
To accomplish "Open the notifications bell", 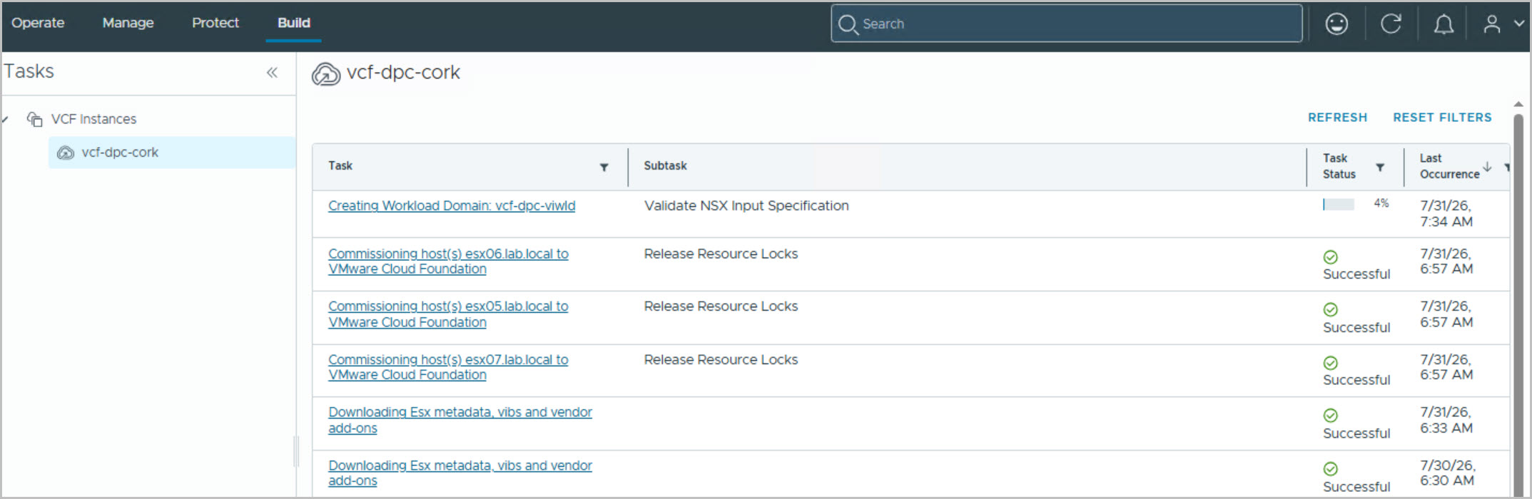I will tap(1444, 24).
